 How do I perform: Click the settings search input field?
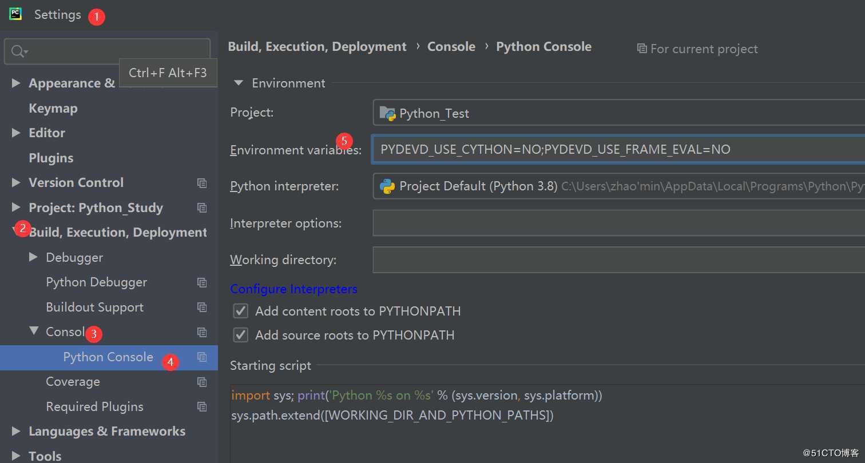[x=108, y=51]
